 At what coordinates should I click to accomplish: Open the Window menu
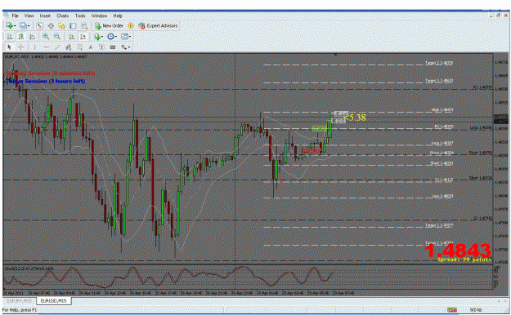point(99,16)
